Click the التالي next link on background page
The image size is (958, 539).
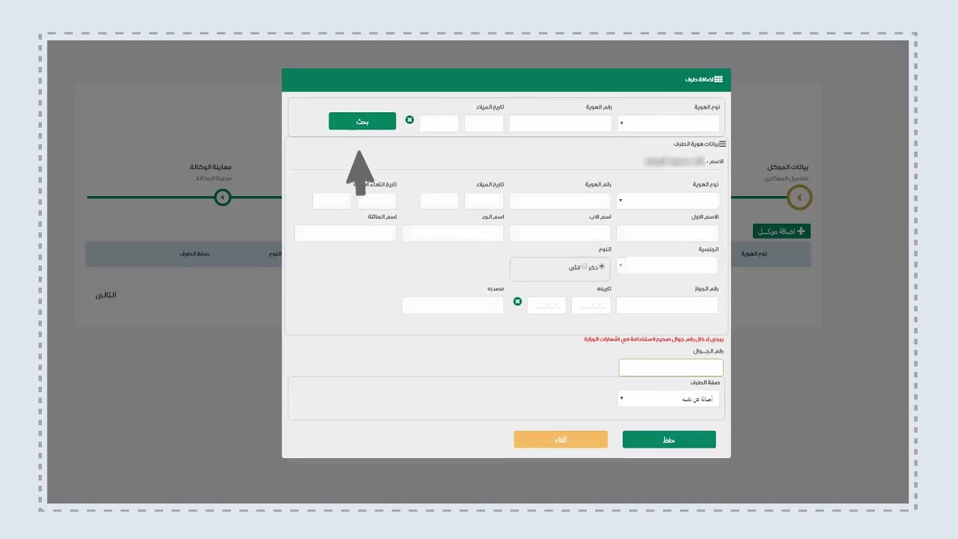[x=106, y=295]
